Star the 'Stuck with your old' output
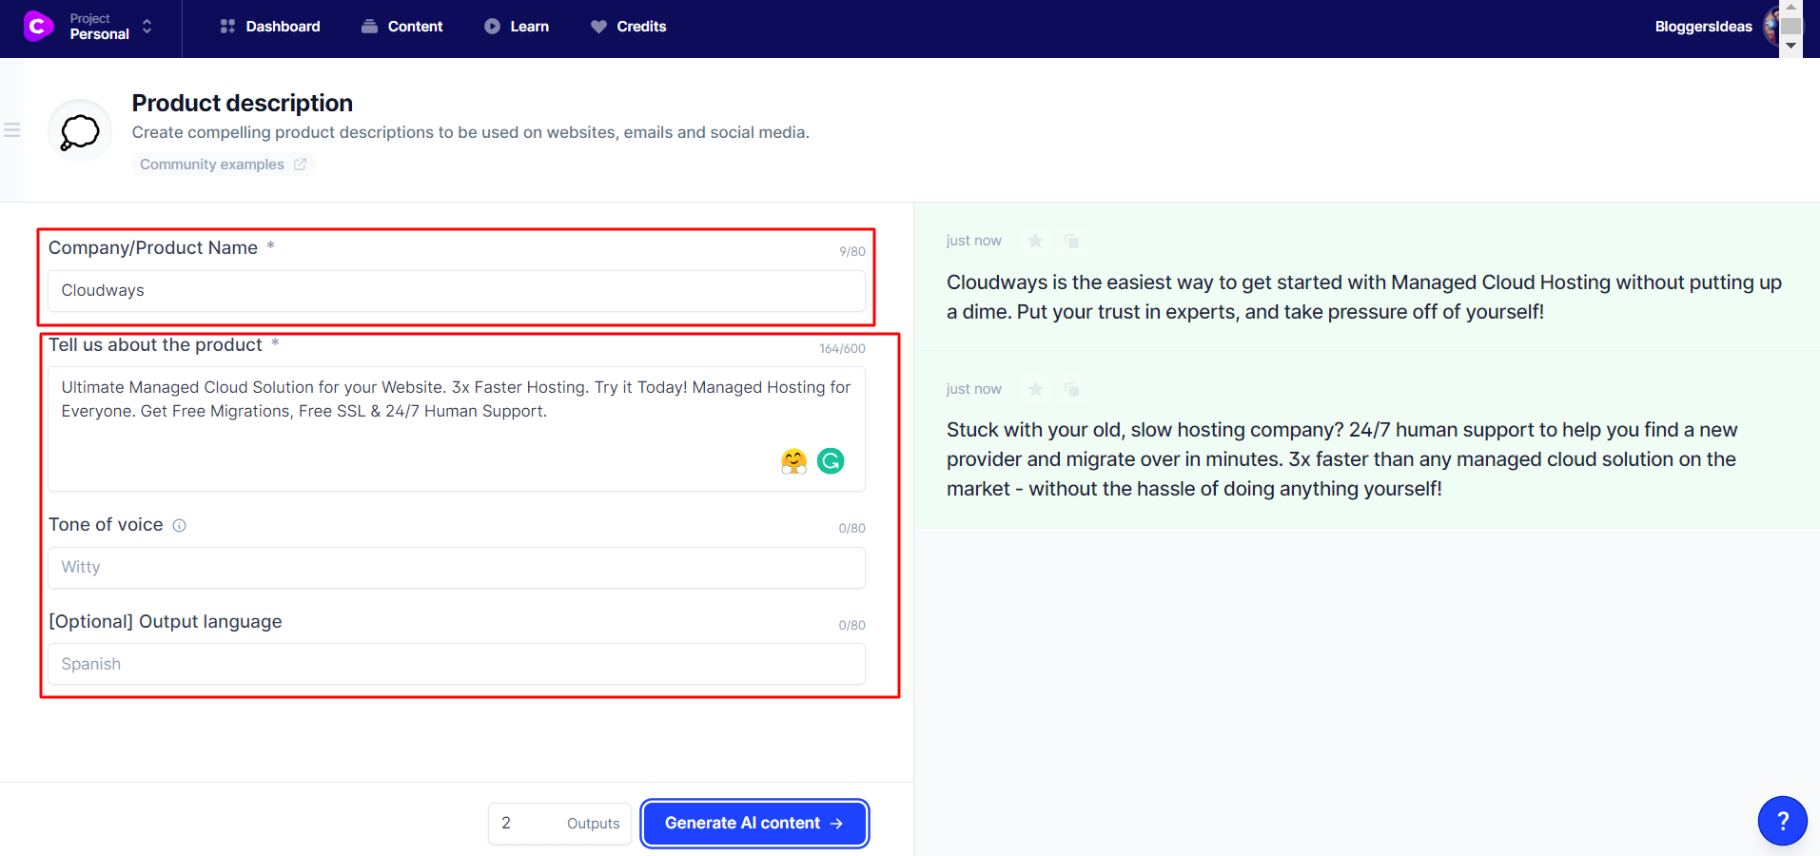This screenshot has width=1820, height=856. pos(1035,389)
